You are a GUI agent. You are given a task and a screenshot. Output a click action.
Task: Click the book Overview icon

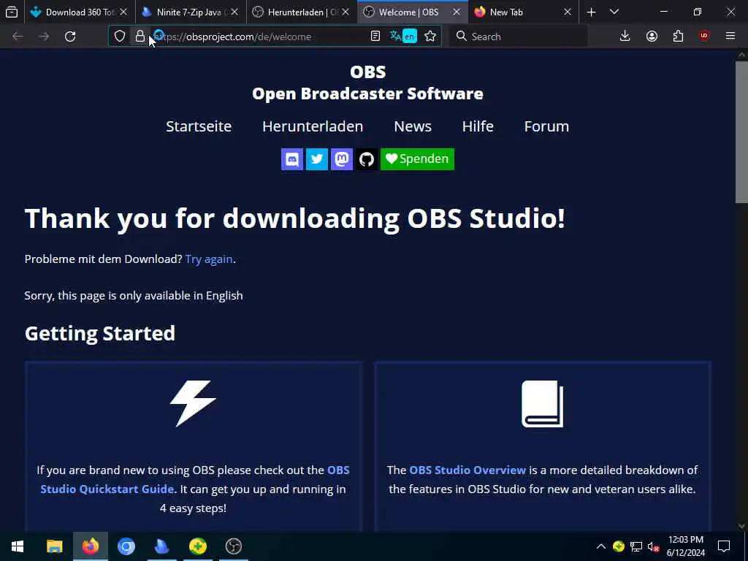click(543, 403)
